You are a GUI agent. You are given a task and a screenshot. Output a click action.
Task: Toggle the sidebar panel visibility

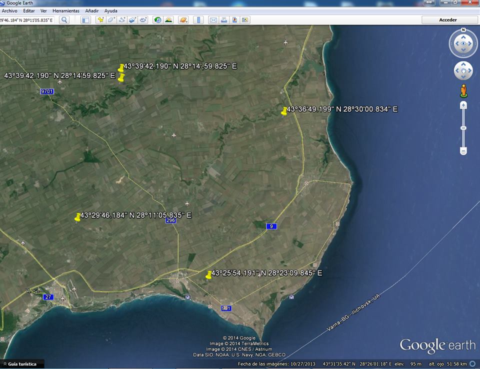point(85,20)
